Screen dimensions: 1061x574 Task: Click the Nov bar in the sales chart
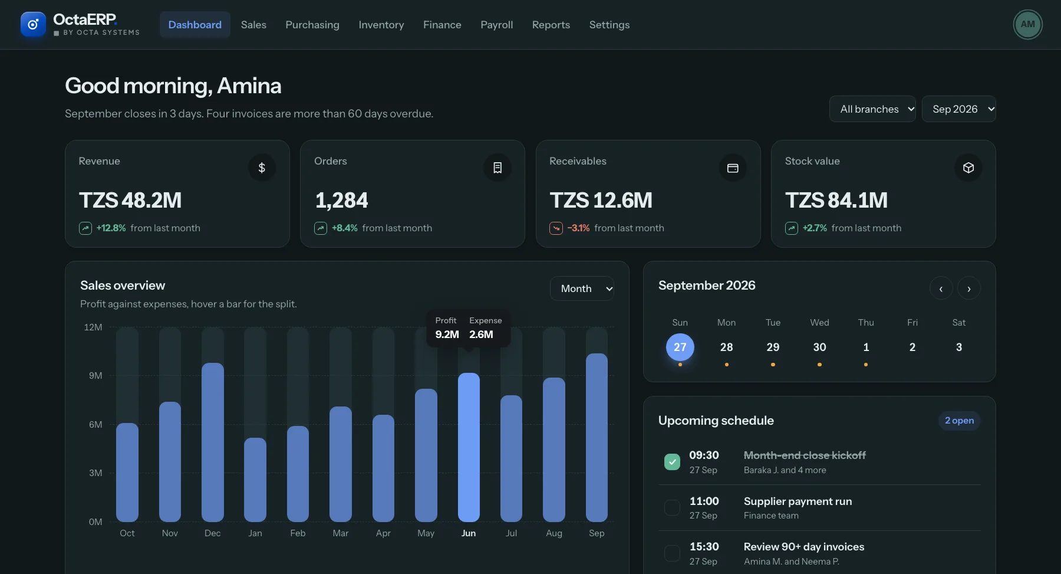point(170,462)
